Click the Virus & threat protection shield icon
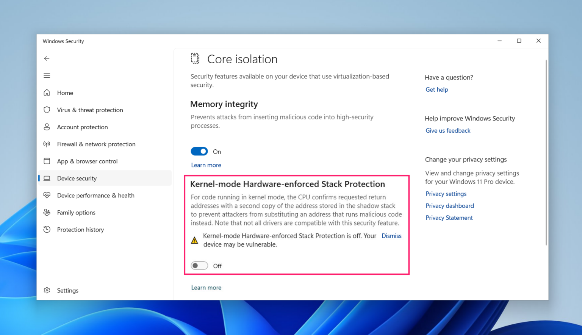582x335 pixels. (x=47, y=110)
